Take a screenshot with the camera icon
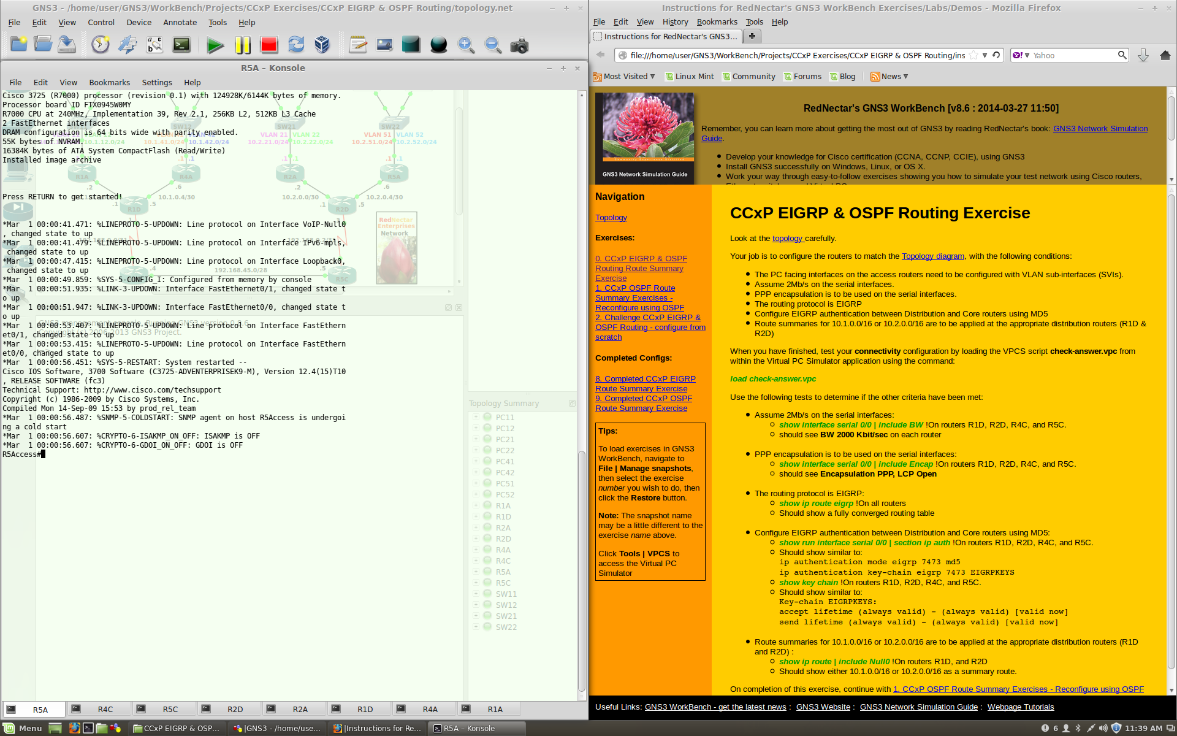This screenshot has width=1177, height=736. coord(519,45)
